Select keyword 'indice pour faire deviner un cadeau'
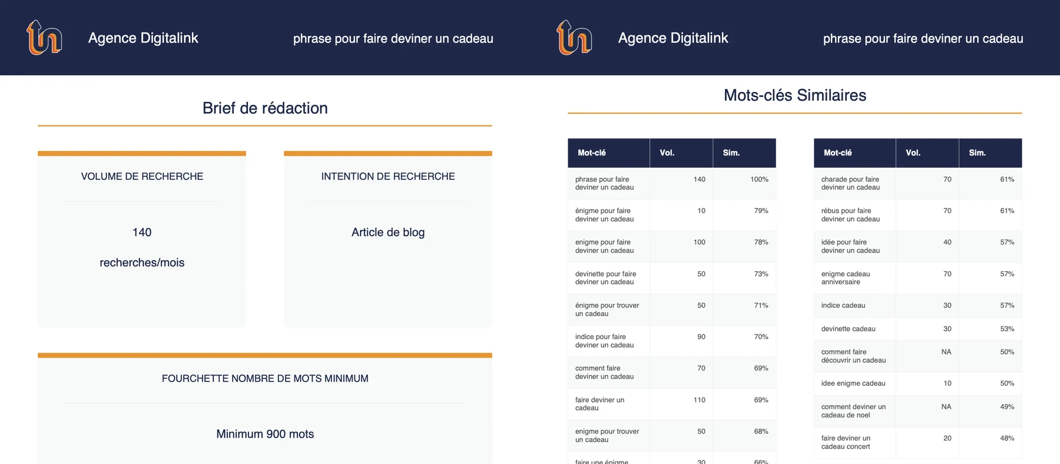 605,341
